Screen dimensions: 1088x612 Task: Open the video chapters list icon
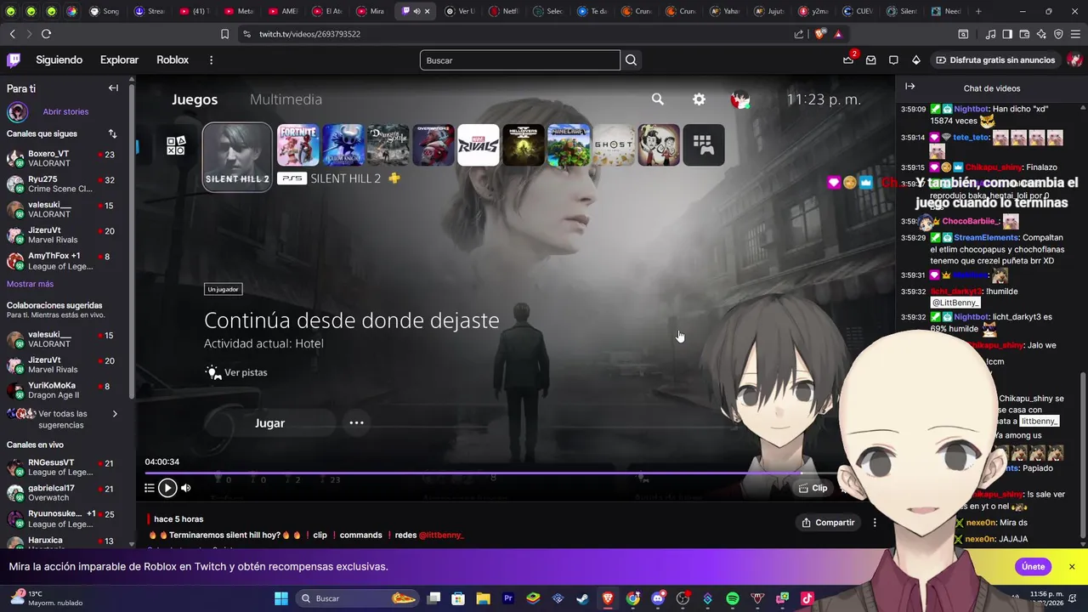pos(150,488)
